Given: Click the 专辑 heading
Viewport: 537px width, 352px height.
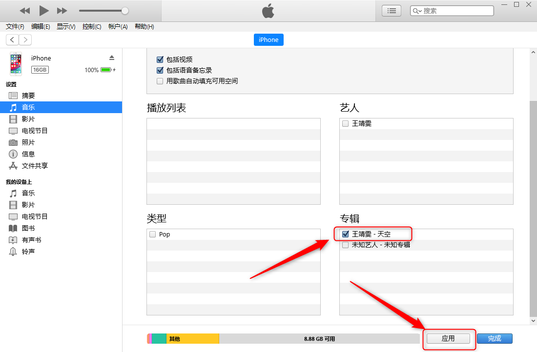Looking at the screenshot, I should (350, 218).
